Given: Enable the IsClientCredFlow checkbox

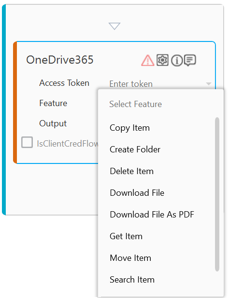Looking at the screenshot, I should pyautogui.click(x=27, y=142).
